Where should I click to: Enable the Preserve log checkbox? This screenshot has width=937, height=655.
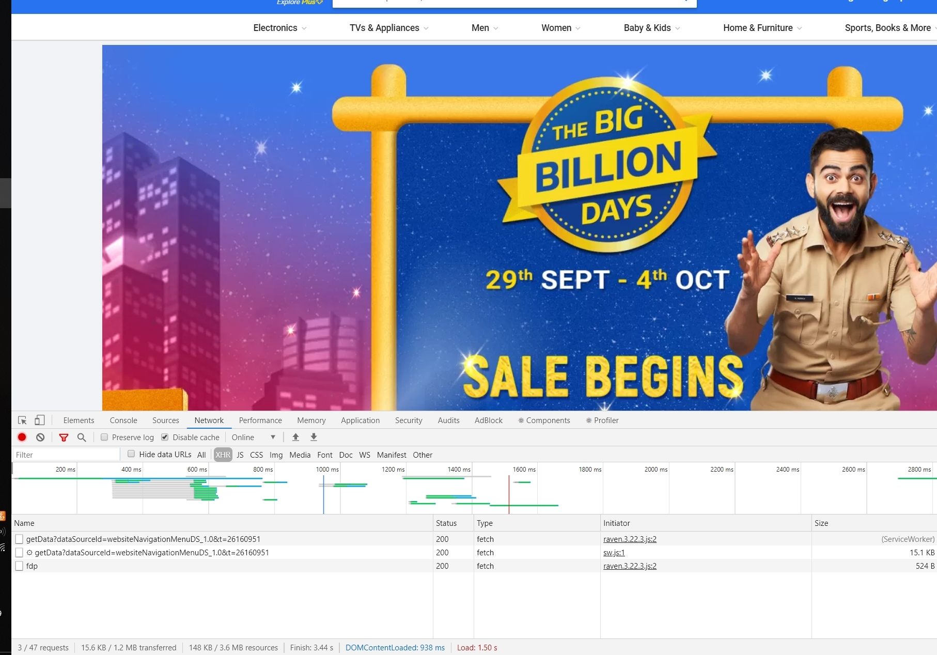104,438
